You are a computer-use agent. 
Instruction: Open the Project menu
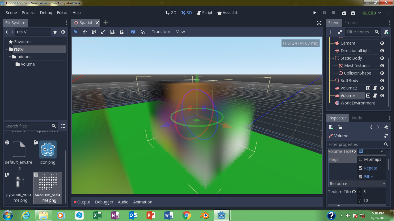28,13
